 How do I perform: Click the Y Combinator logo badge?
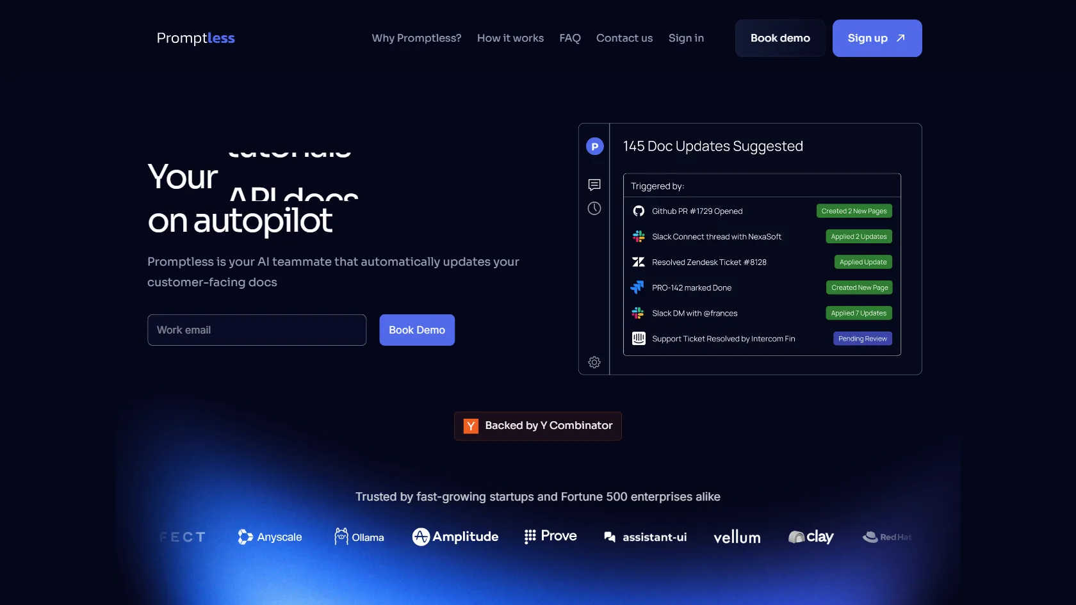[537, 426]
